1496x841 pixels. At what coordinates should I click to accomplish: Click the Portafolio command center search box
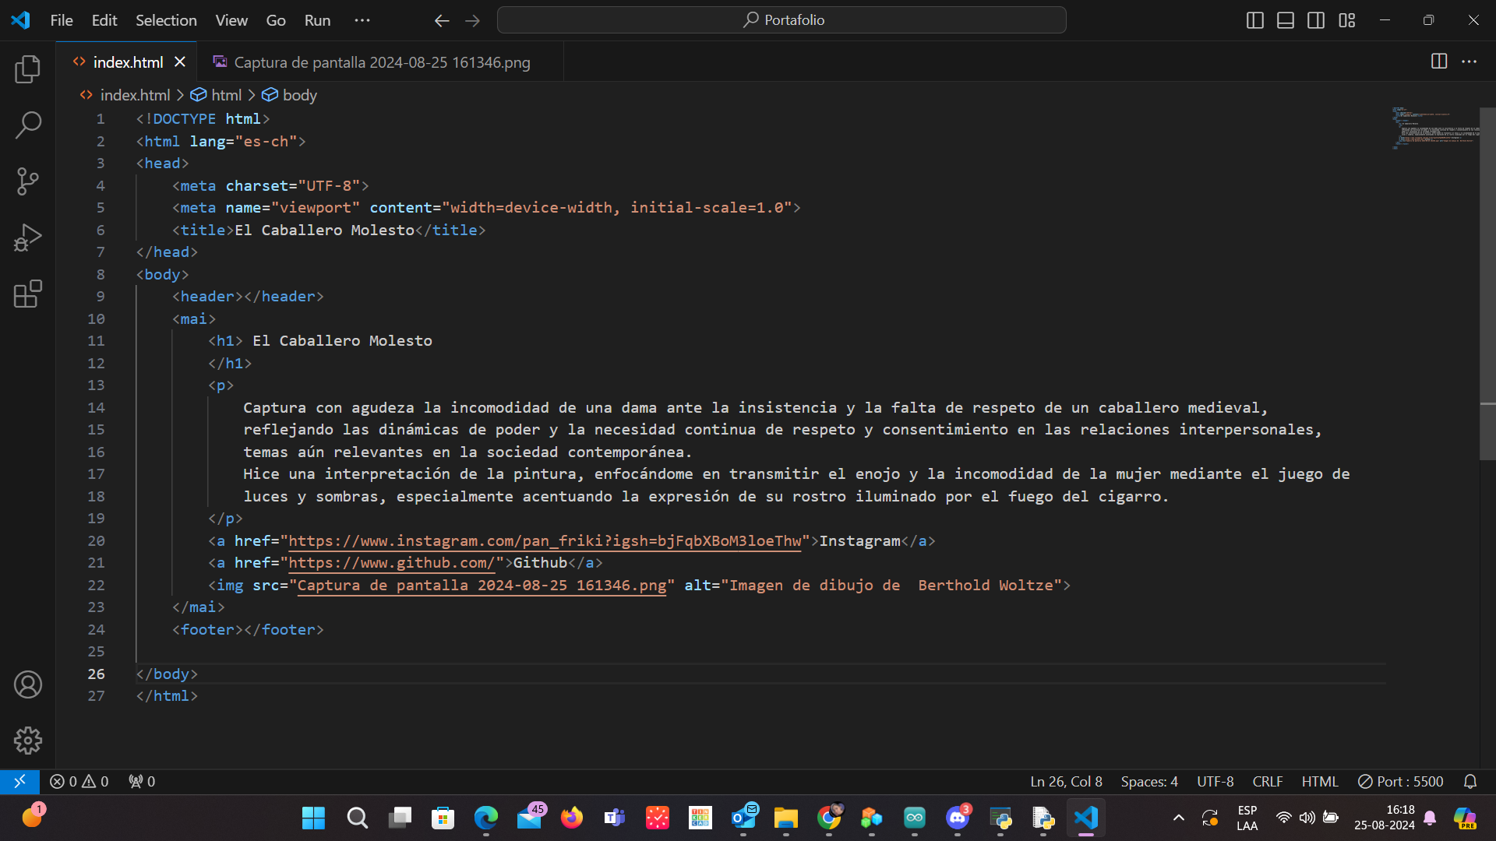point(782,20)
